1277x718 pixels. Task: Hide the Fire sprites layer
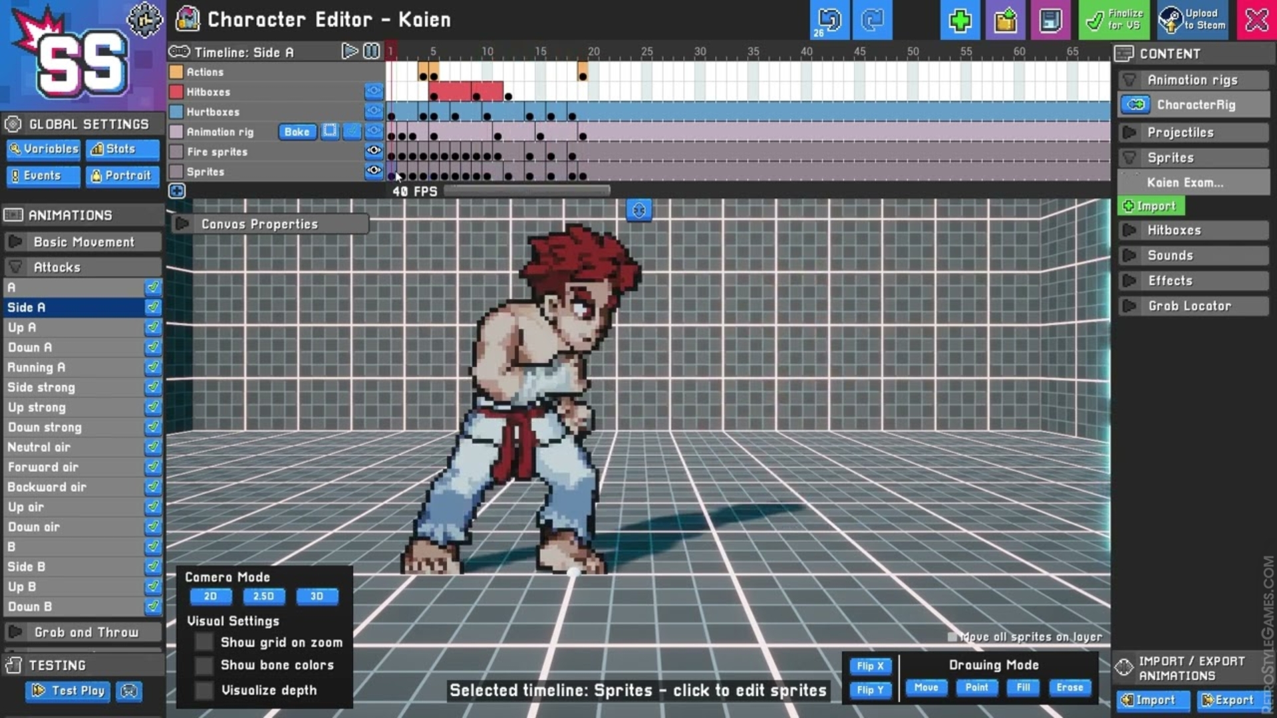[x=374, y=152]
